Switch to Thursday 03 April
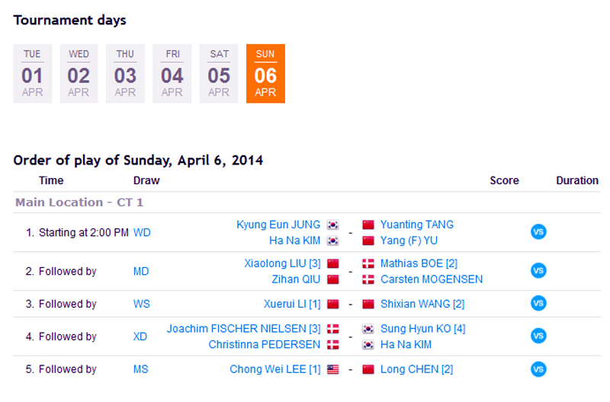The width and height of the screenshot is (610, 402). coord(125,73)
